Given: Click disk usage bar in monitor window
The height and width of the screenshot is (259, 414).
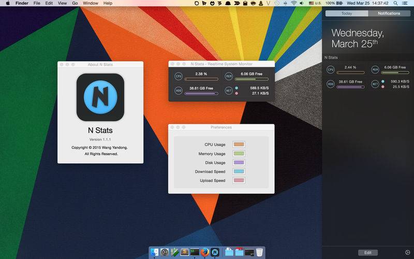Looking at the screenshot, I should [201, 93].
